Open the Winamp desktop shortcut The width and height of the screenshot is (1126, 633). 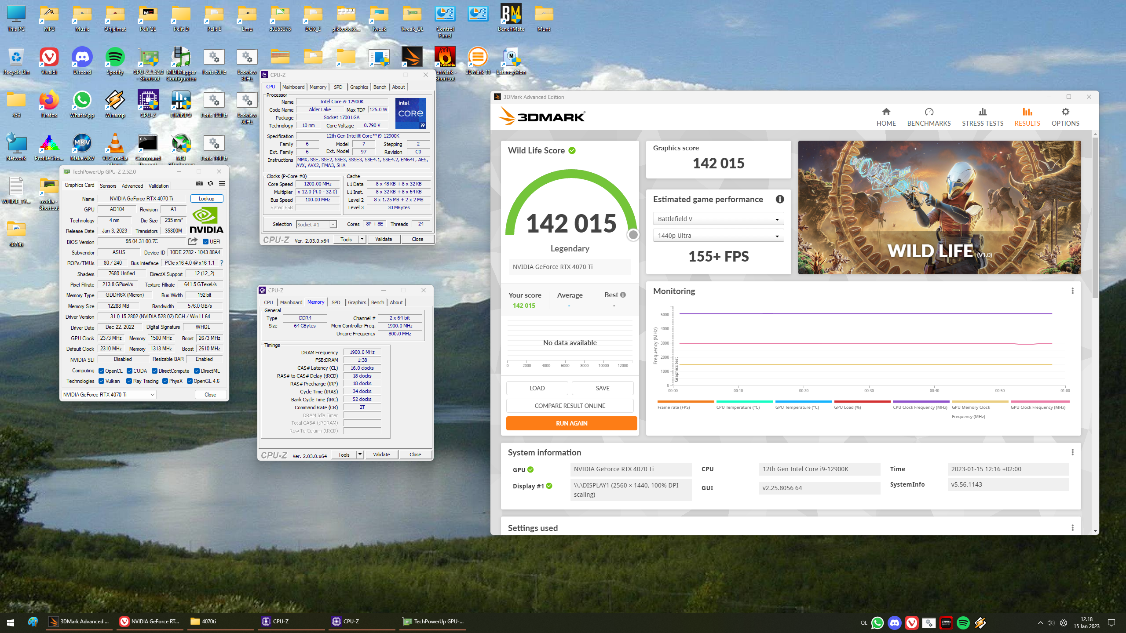coord(115,104)
